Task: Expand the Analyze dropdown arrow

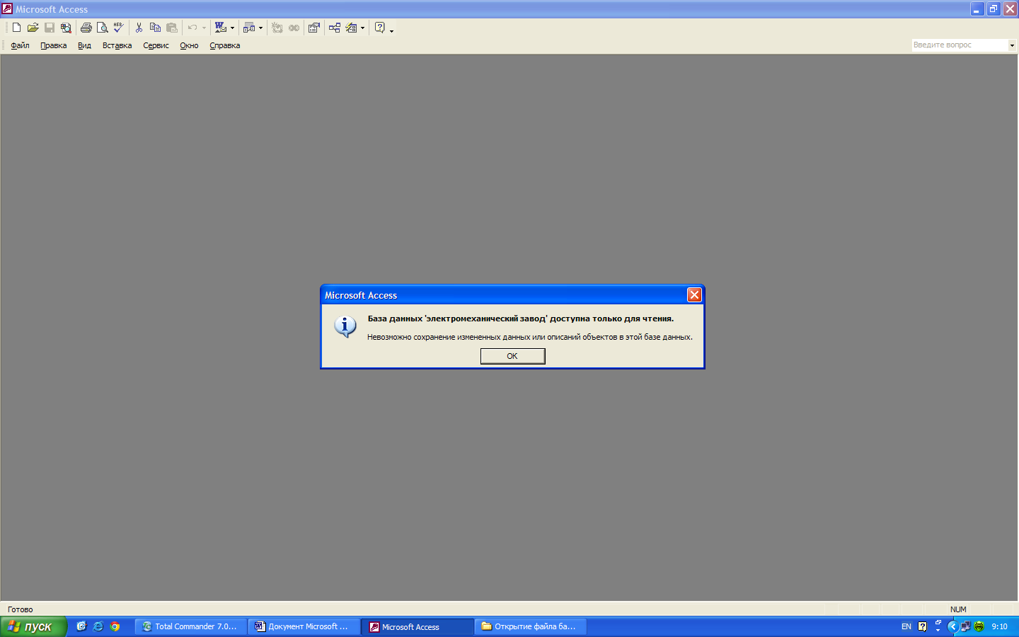Action: point(260,28)
